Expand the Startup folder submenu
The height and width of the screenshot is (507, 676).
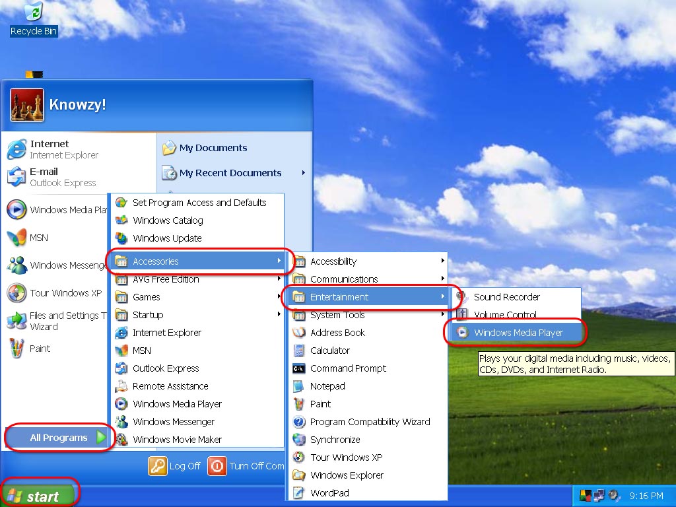click(x=197, y=315)
